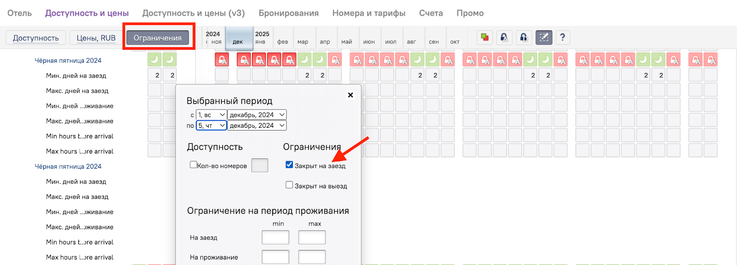Switch to the Доступность и цены (v3) tab

pos(193,13)
